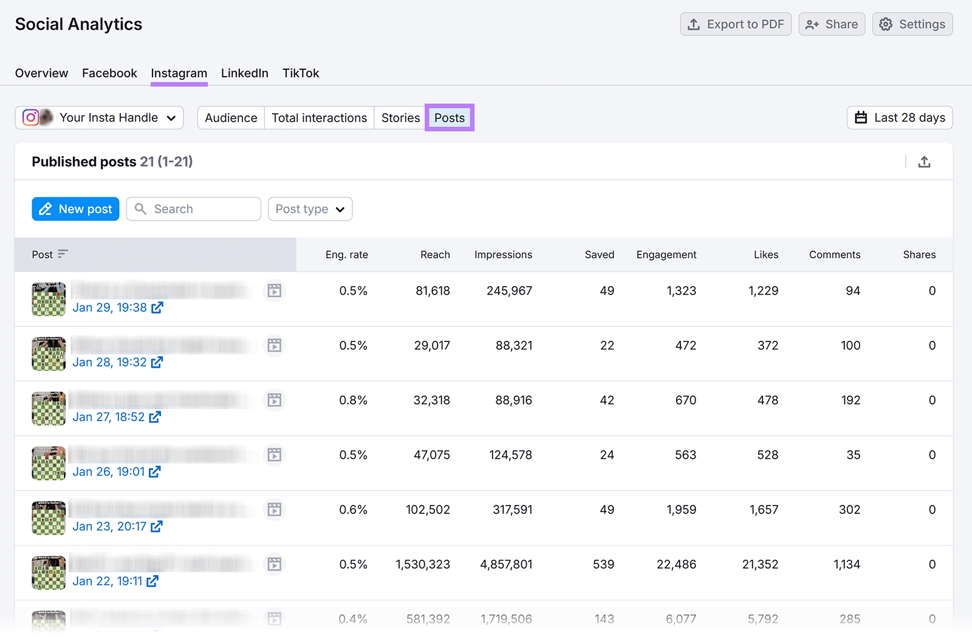Click the reel icon on the Jan 29 post row
Image resolution: width=972 pixels, height=638 pixels.
click(274, 290)
